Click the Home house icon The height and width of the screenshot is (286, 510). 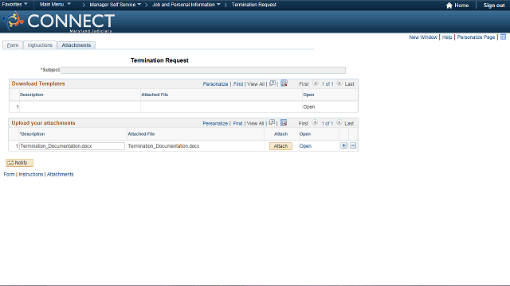[x=449, y=6]
